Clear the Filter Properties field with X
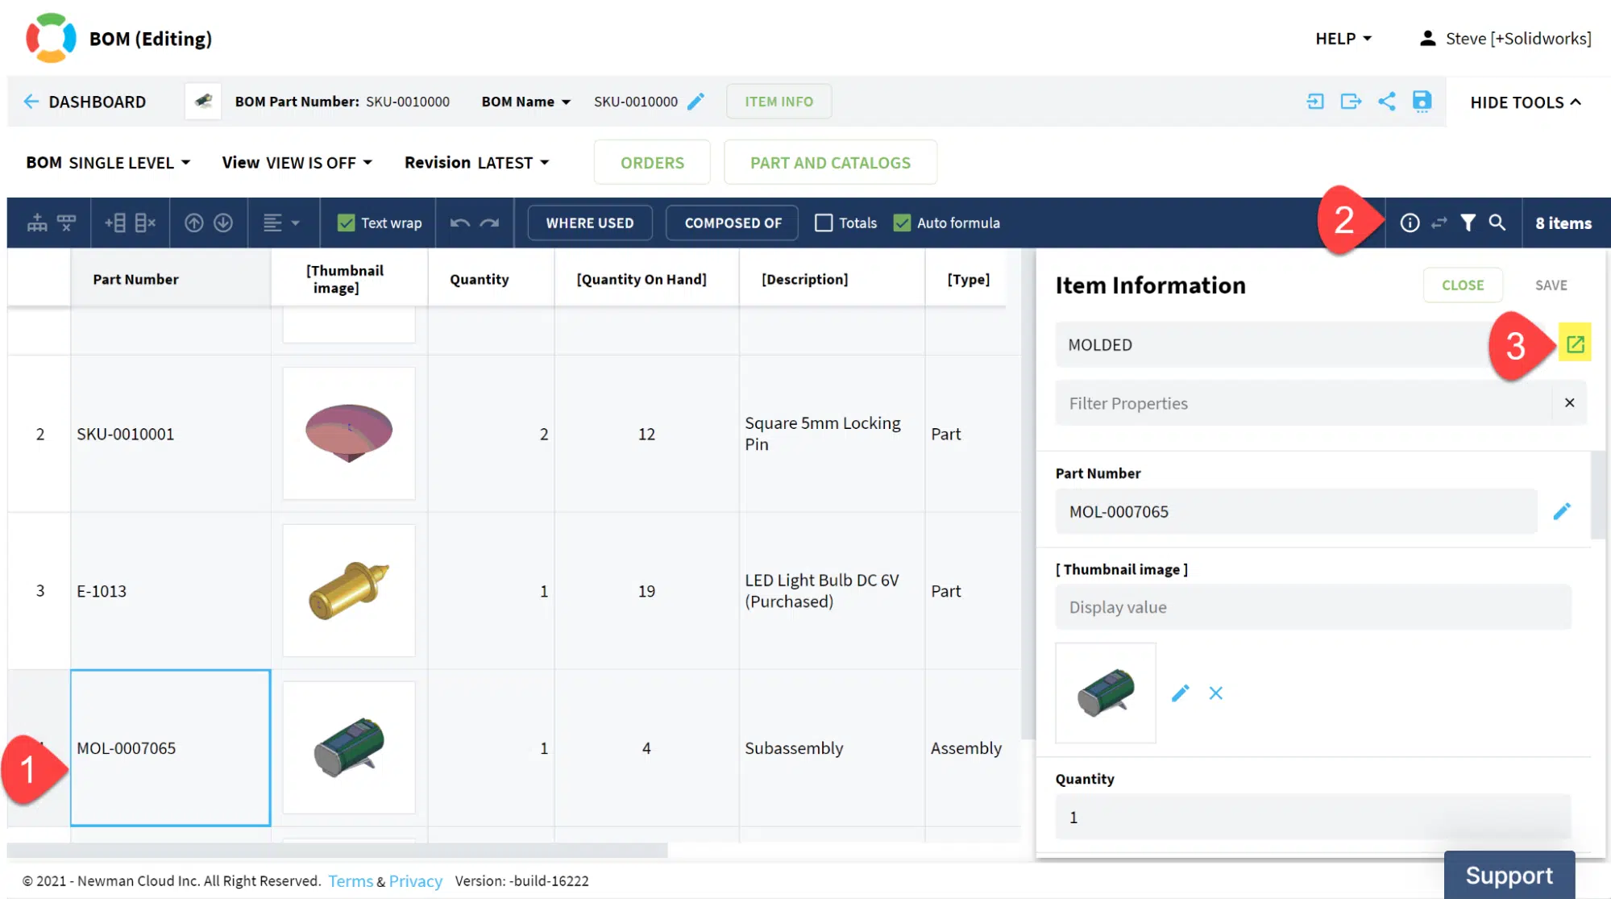Image resolution: width=1611 pixels, height=899 pixels. (1569, 402)
